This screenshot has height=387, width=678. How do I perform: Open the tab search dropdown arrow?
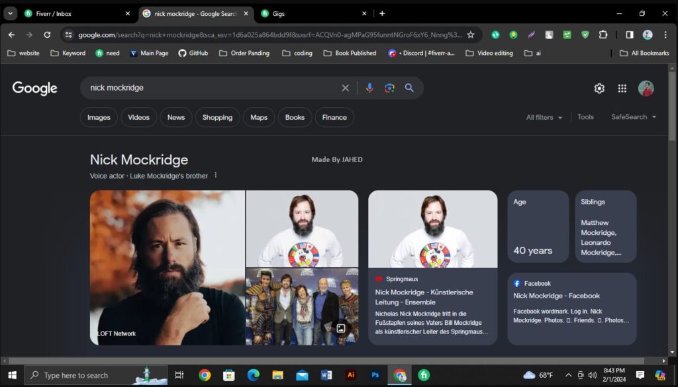coord(11,13)
